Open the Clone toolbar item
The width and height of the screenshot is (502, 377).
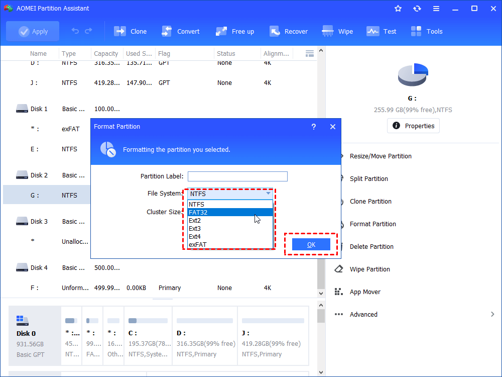(130, 31)
